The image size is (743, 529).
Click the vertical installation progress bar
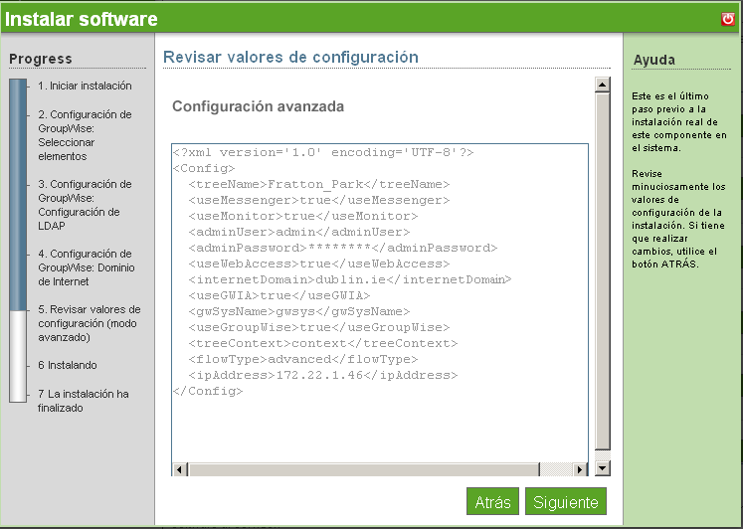coord(18,241)
